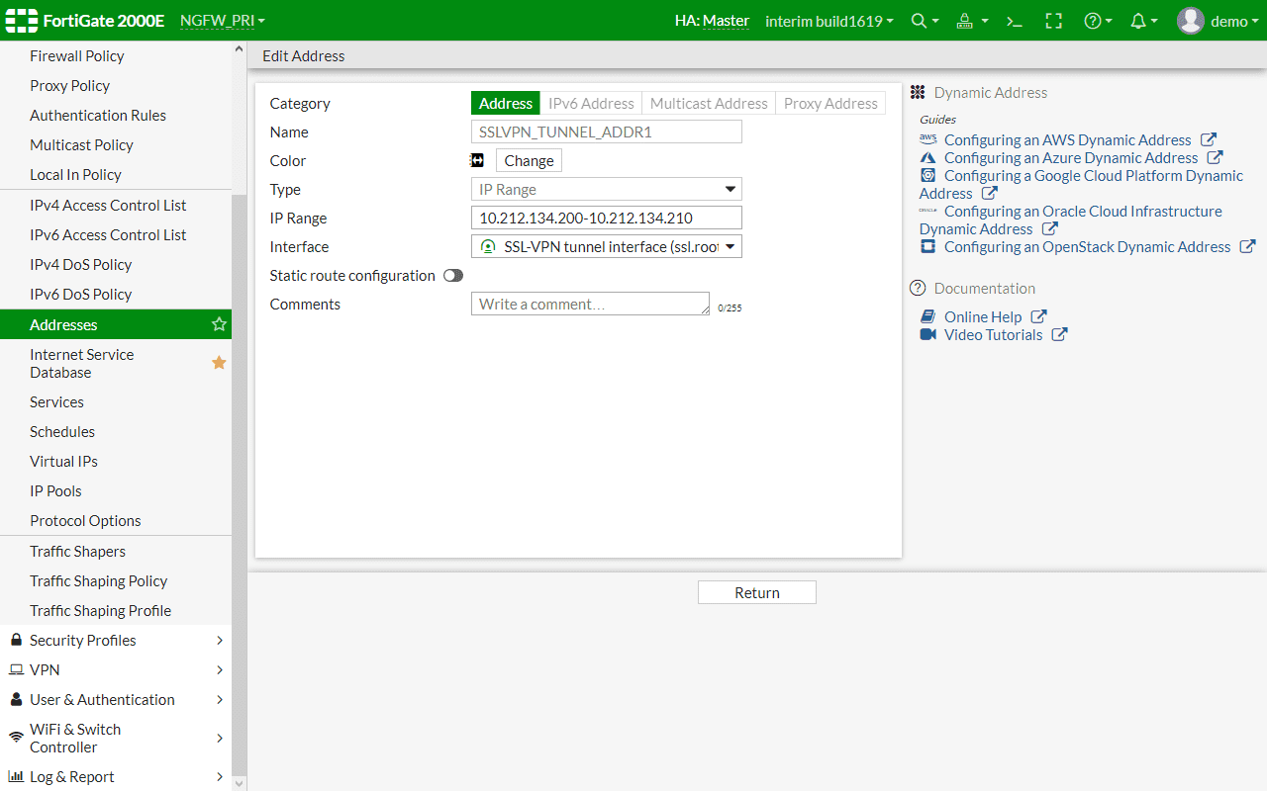Click the Comments text area

590,304
